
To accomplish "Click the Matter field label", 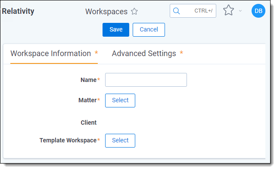I will [87, 100].
